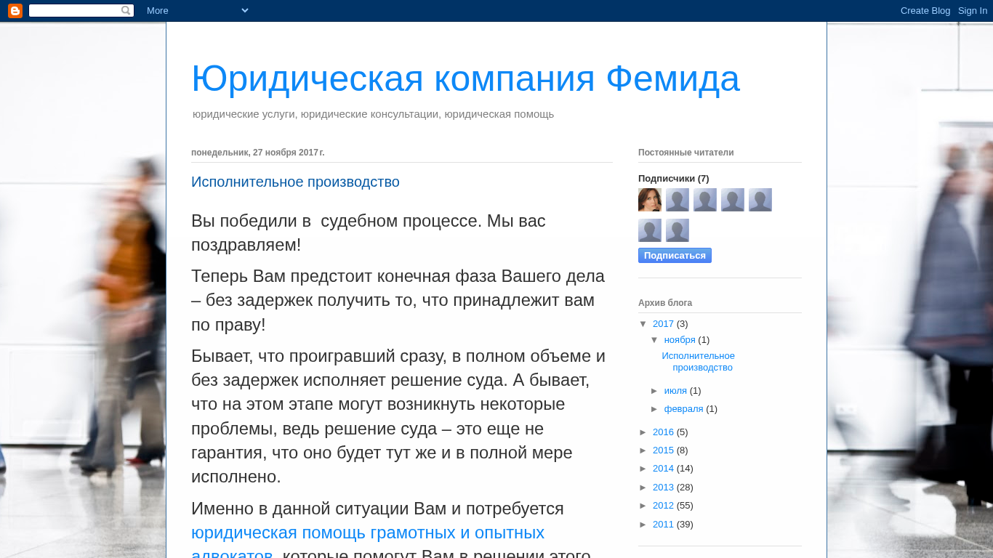Open blog title Юридическая компания Фемида
The width and height of the screenshot is (993, 558).
(465, 78)
